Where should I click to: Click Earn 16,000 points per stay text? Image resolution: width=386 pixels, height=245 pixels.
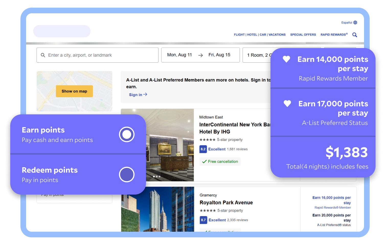(332, 200)
